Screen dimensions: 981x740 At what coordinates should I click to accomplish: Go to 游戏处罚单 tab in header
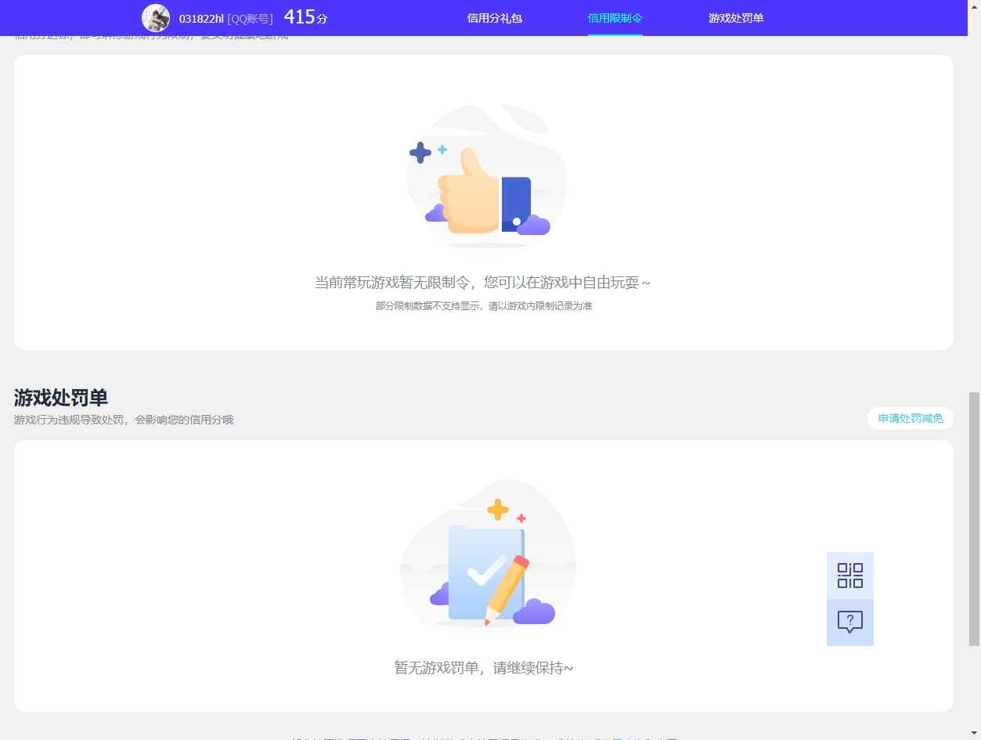tap(735, 18)
